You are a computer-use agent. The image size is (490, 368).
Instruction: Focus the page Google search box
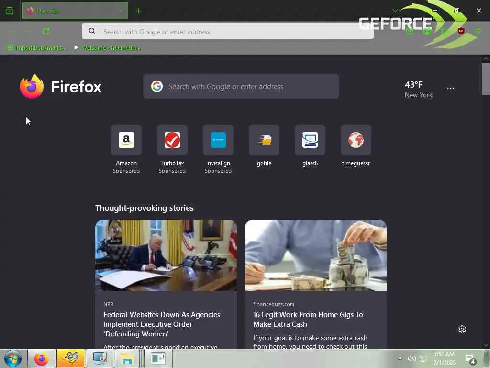(x=241, y=86)
